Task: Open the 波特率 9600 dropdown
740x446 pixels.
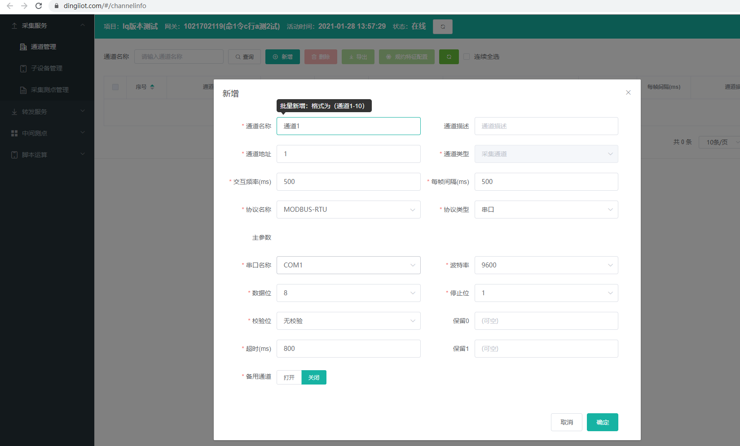Action: point(546,265)
